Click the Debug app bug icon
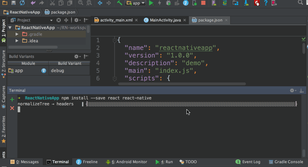Screen dimensions: 308x167 point(168,3)
